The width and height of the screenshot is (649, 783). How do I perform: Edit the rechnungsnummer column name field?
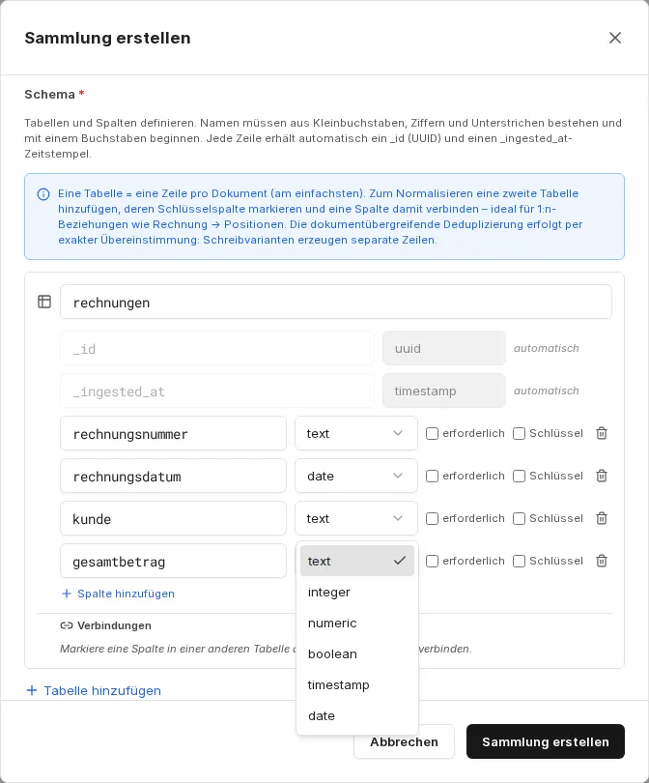173,433
